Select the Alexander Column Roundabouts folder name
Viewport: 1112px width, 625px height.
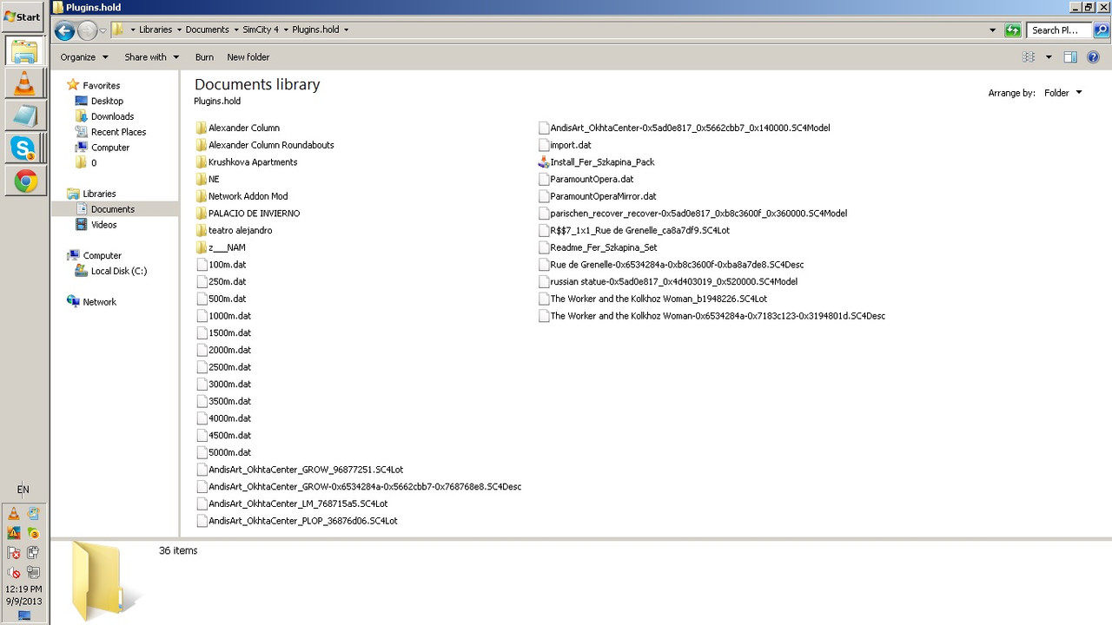click(x=271, y=145)
